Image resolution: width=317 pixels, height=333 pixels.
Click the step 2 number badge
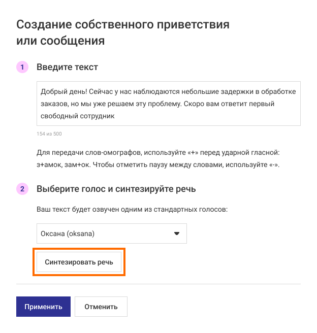[22, 189]
